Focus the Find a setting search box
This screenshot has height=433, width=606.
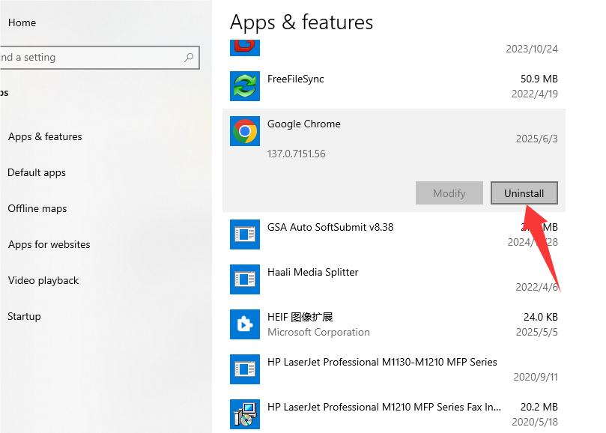click(100, 58)
